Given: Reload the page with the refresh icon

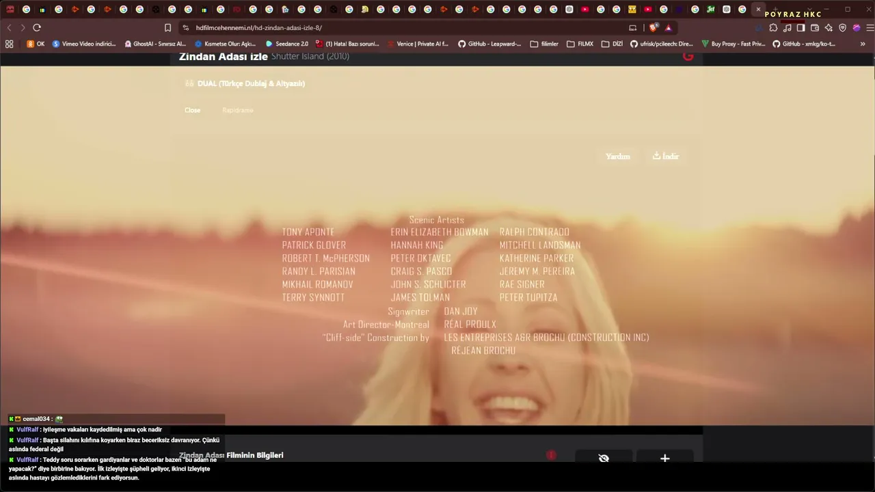Looking at the screenshot, I should tap(37, 27).
